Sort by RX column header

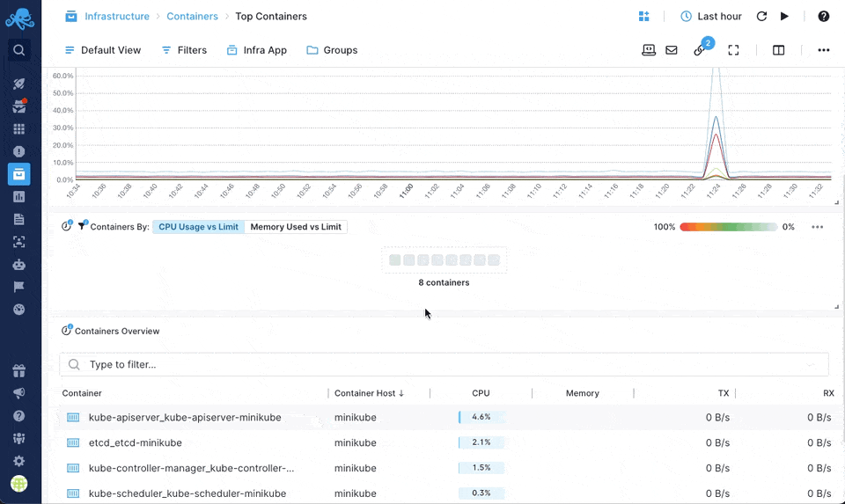pos(828,393)
